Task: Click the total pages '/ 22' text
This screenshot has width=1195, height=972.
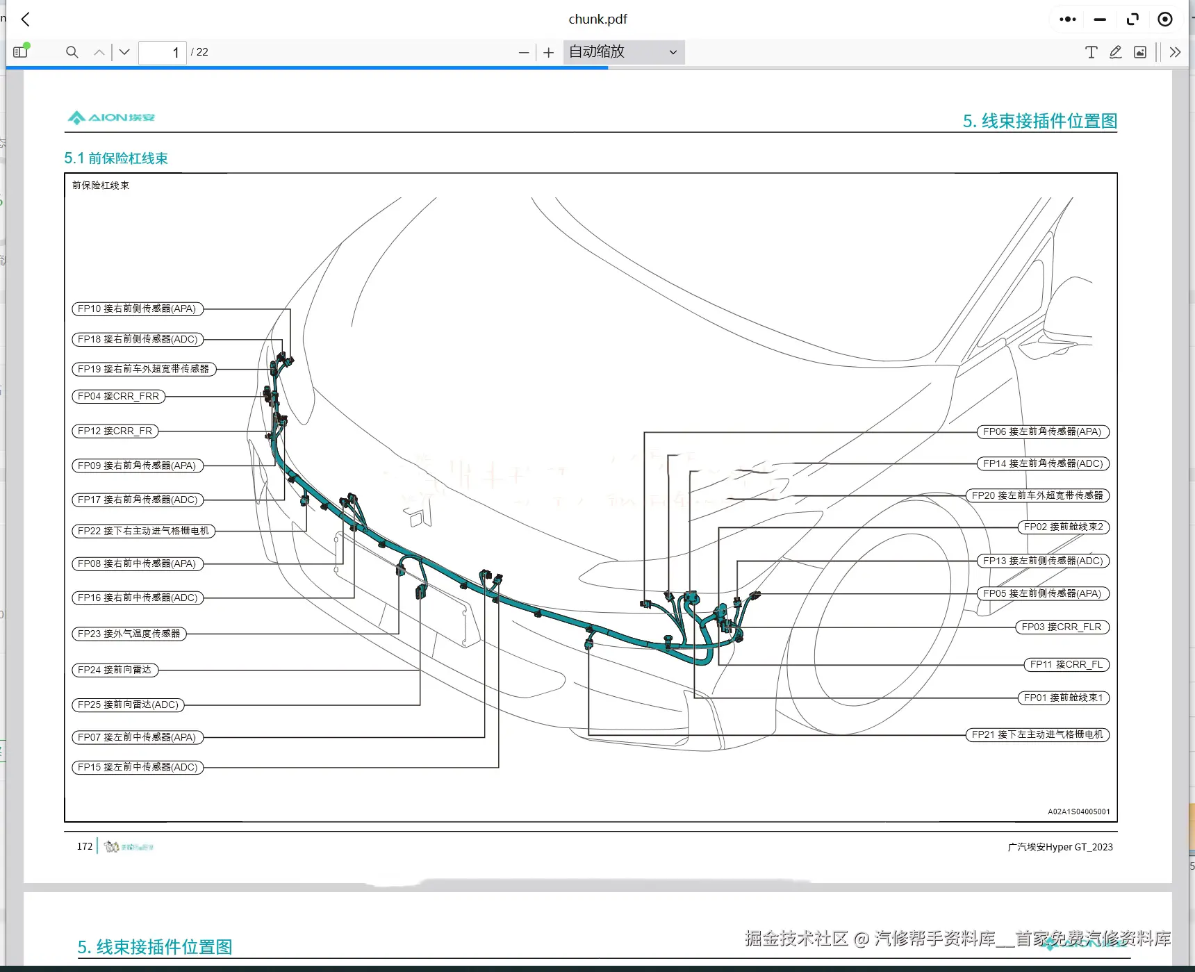Action: (199, 52)
